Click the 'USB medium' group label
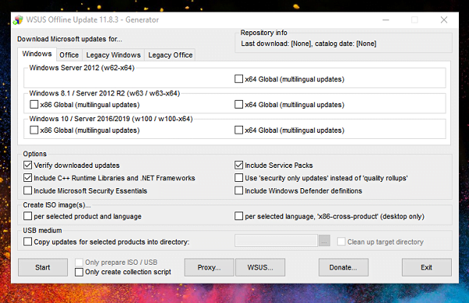Screen dimensions: 469x303 (42, 230)
